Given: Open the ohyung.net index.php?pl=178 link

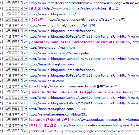Looking at the screenshot, I should coord(62,25).
